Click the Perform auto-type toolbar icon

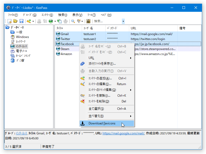point(66,21)
